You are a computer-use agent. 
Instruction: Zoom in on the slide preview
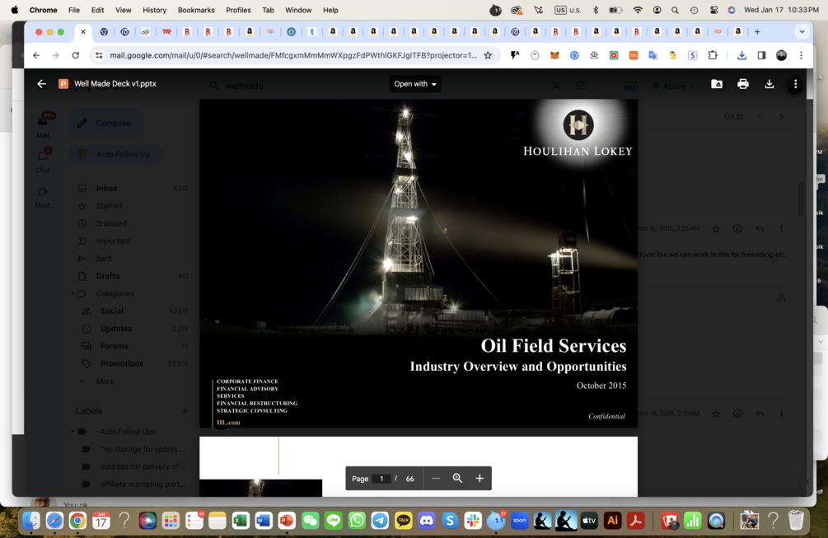point(479,479)
